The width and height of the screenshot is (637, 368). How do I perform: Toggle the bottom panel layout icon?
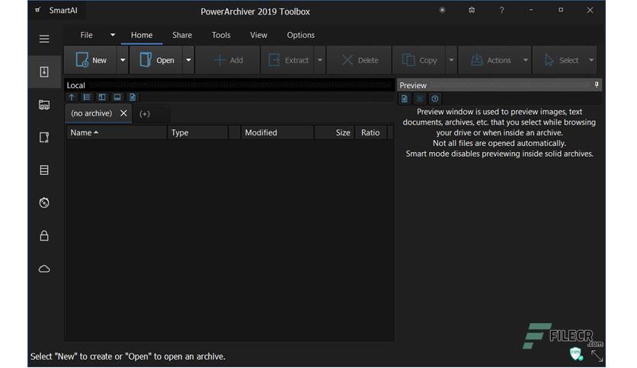click(x=117, y=97)
